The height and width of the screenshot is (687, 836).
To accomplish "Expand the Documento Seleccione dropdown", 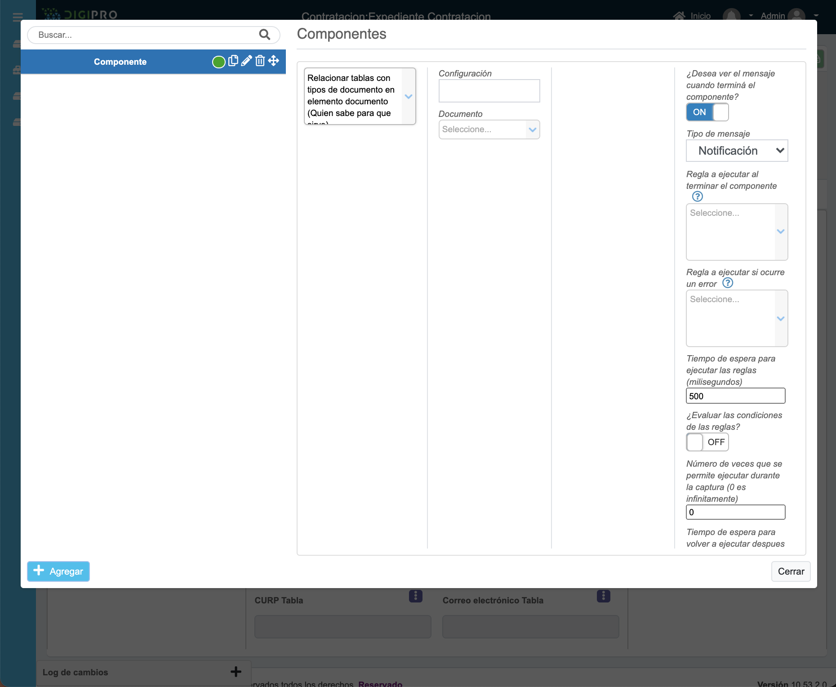I will pos(489,129).
